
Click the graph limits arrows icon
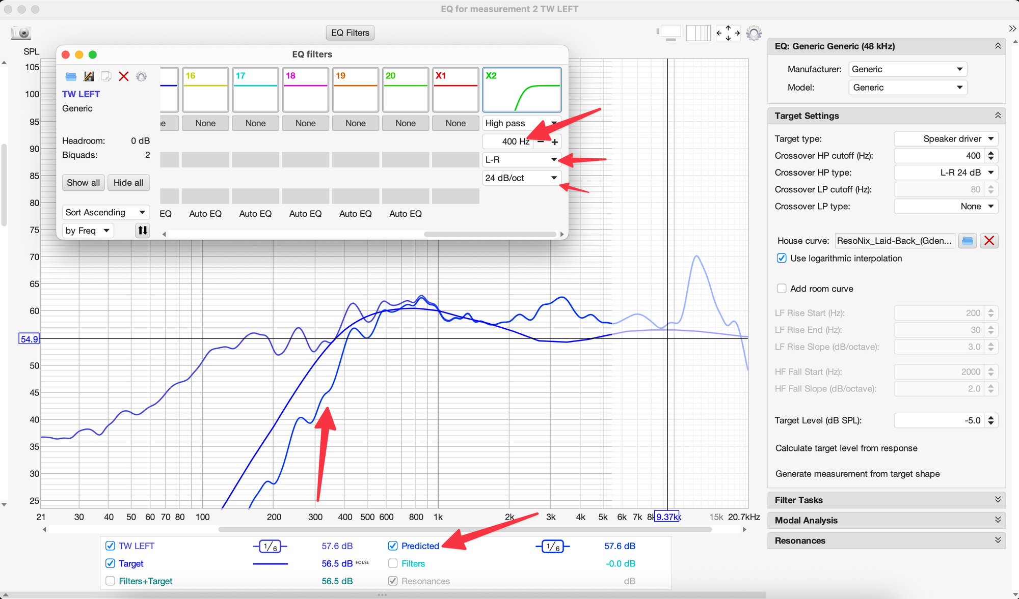(x=728, y=33)
